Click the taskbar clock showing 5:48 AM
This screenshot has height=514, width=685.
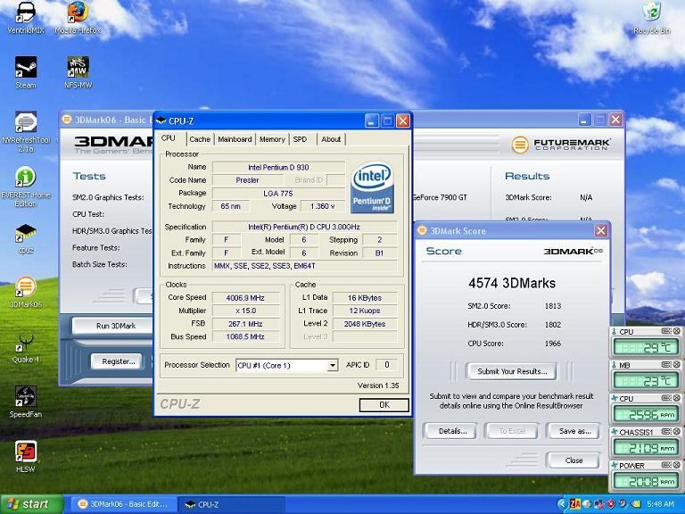[661, 504]
